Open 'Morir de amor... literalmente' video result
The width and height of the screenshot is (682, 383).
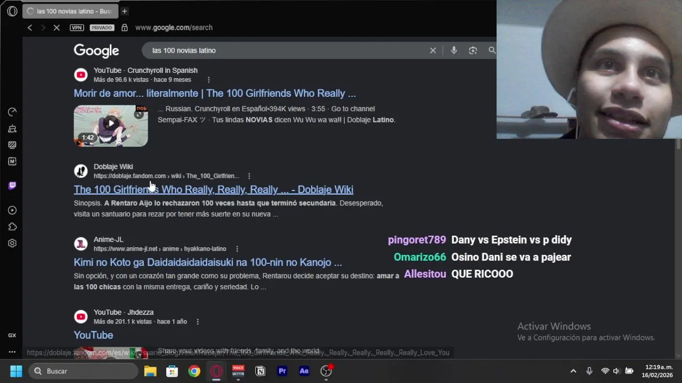point(215,93)
